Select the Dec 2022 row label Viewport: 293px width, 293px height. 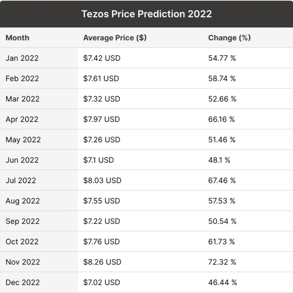22,282
